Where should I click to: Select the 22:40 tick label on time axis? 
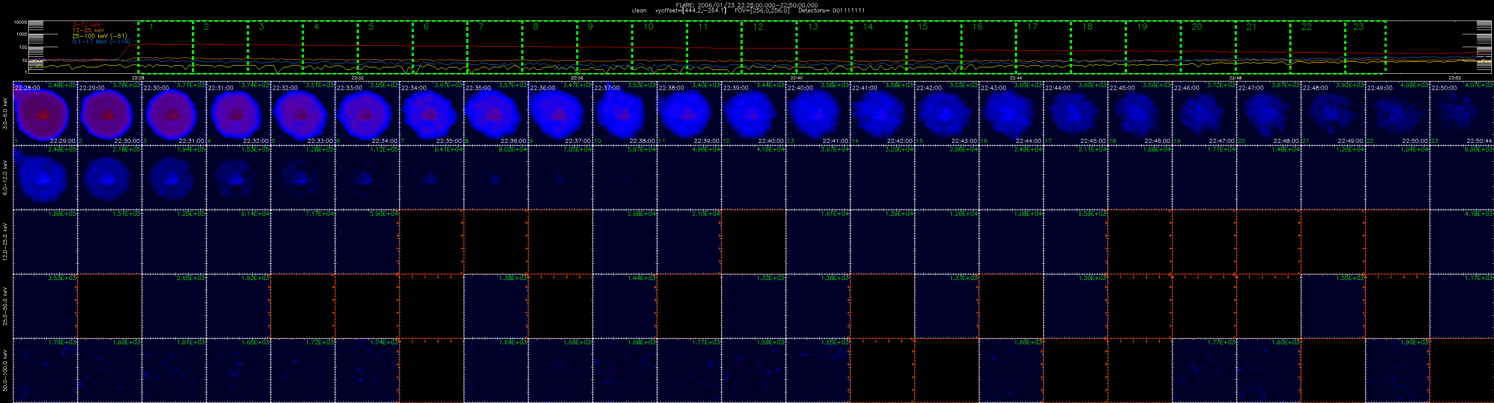click(x=796, y=78)
